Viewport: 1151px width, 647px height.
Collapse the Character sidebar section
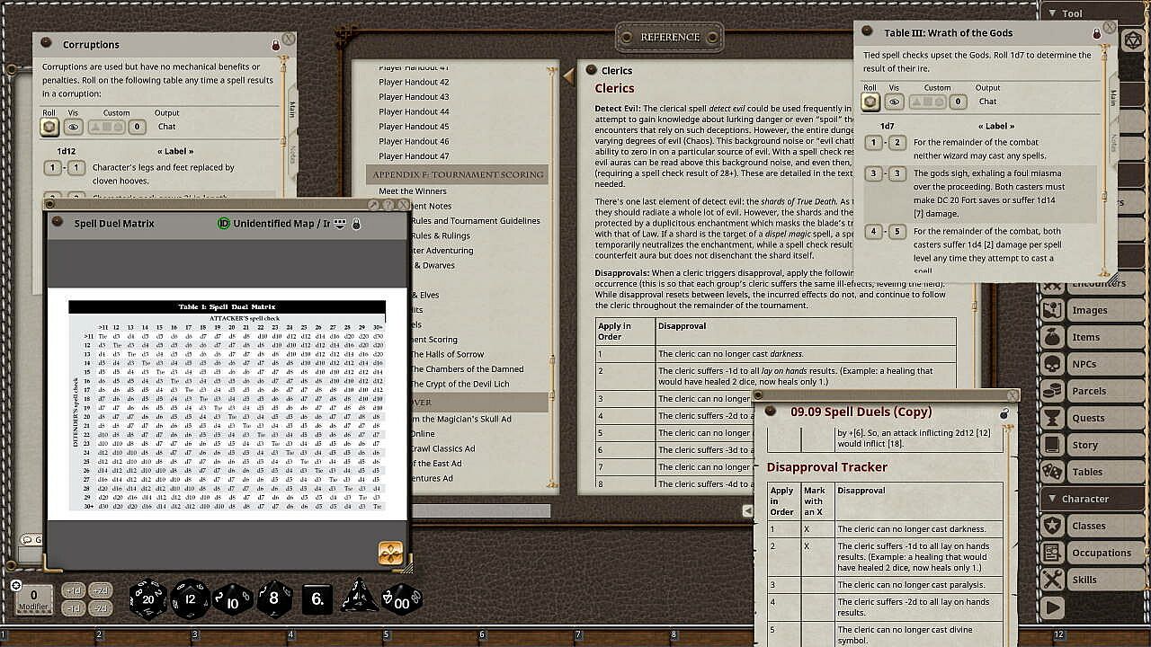[x=1053, y=499]
